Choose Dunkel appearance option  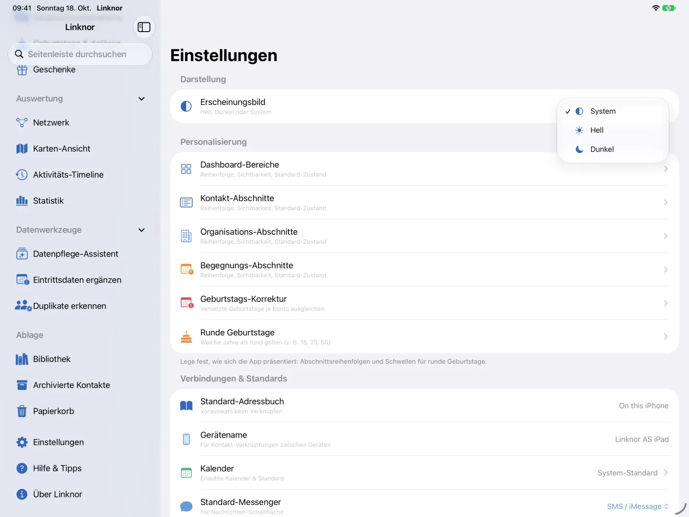point(613,149)
